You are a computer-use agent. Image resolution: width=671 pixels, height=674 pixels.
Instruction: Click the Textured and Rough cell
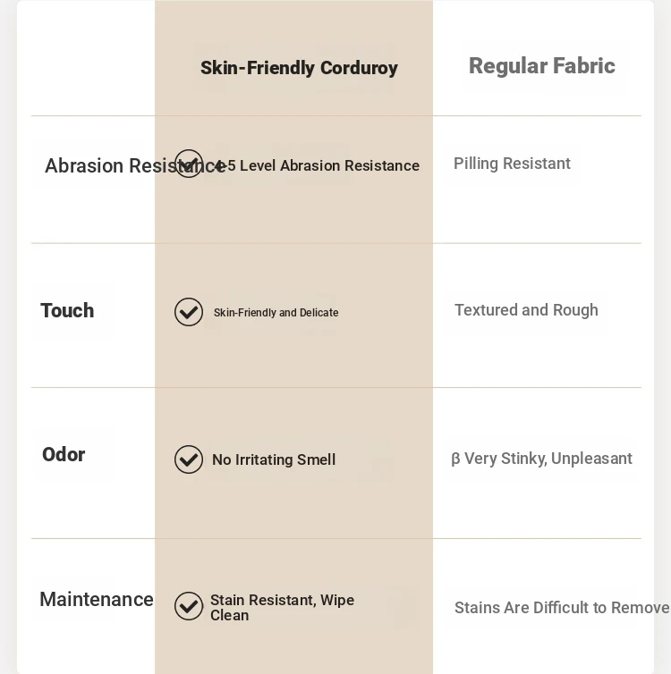(x=526, y=310)
